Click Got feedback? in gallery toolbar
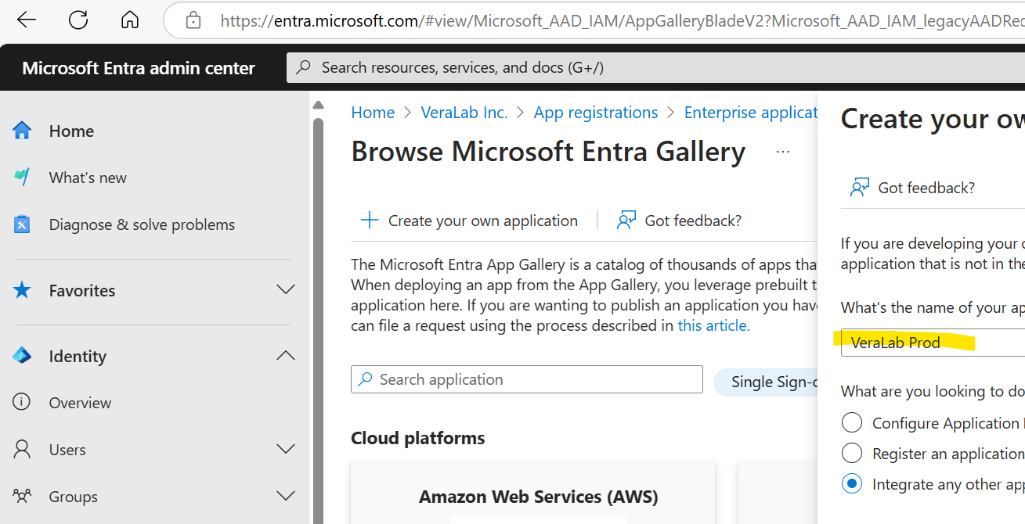Image resolution: width=1025 pixels, height=524 pixels. [x=679, y=221]
